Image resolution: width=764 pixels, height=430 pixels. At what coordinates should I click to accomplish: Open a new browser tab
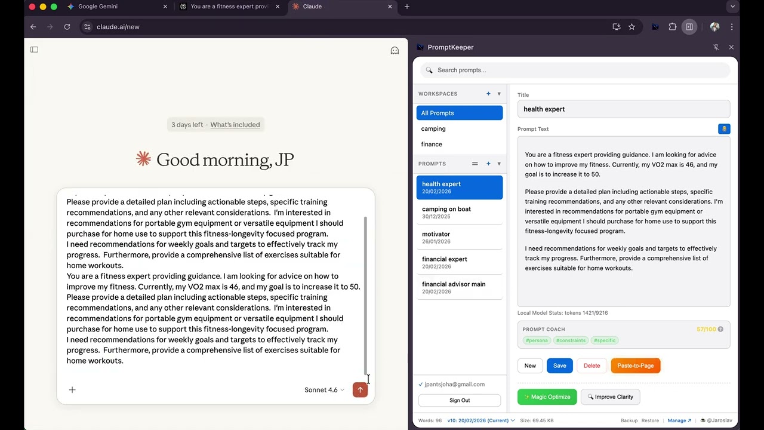(407, 7)
